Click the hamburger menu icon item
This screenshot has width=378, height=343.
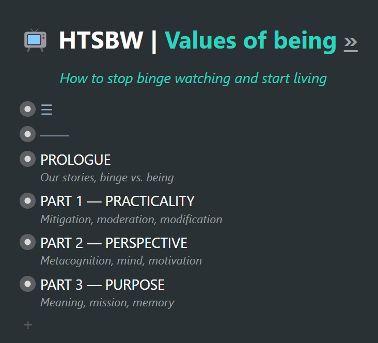tap(46, 110)
